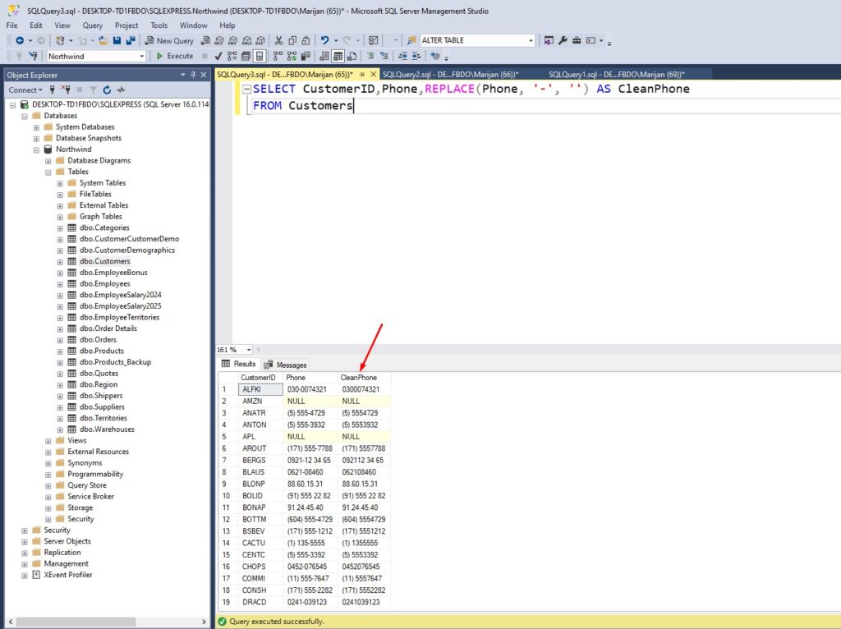Collapse the Tables folder node

(x=48, y=172)
